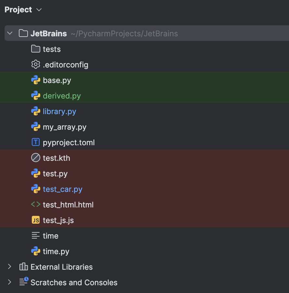Click the libraries icon next to External Libraries
This screenshot has width=289, height=293.
(x=23, y=267)
